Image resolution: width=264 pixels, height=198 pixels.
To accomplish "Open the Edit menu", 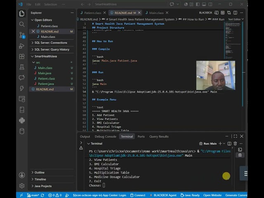I will click(x=38, y=5).
